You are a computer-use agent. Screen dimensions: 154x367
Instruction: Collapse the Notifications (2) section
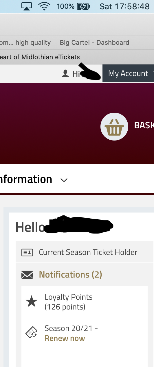[70, 274]
